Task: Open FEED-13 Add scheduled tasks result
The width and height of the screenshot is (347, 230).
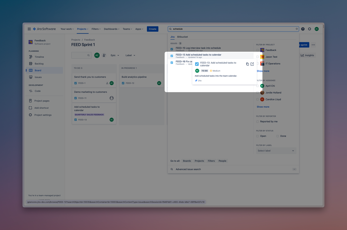Action: (211, 56)
